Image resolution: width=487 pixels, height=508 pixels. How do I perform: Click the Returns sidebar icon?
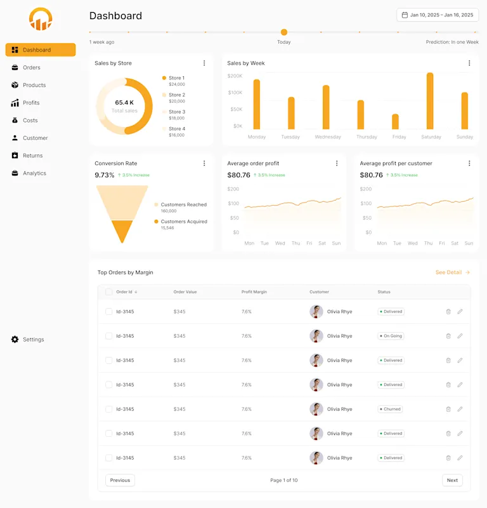(x=15, y=156)
